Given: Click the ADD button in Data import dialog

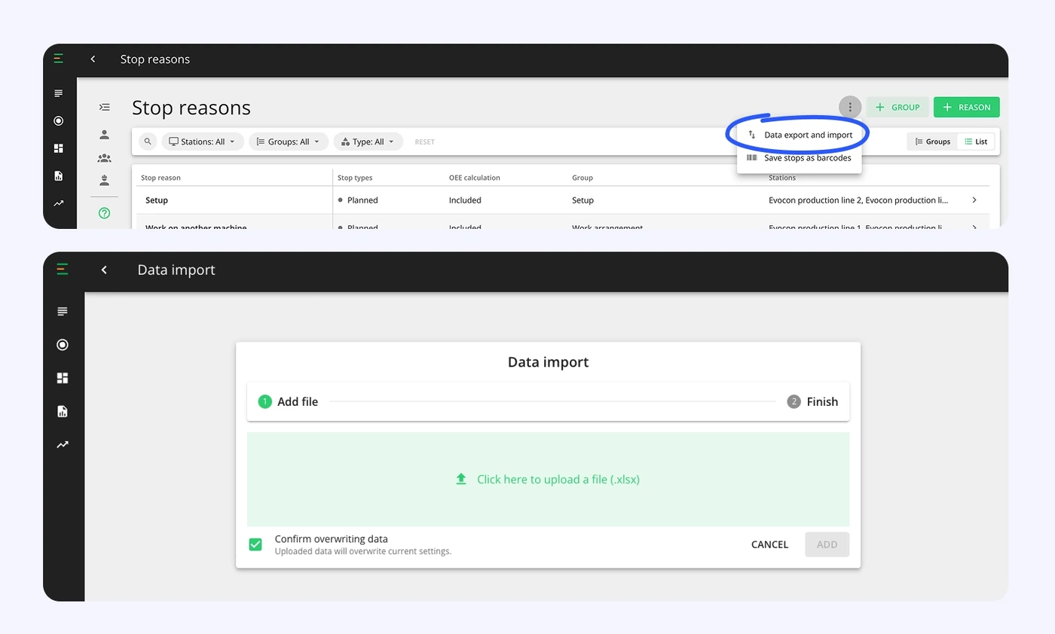Looking at the screenshot, I should pos(827,544).
